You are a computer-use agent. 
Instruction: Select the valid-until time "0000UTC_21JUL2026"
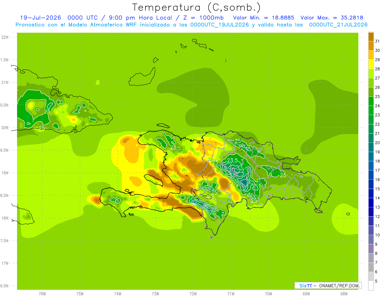coord(338,25)
